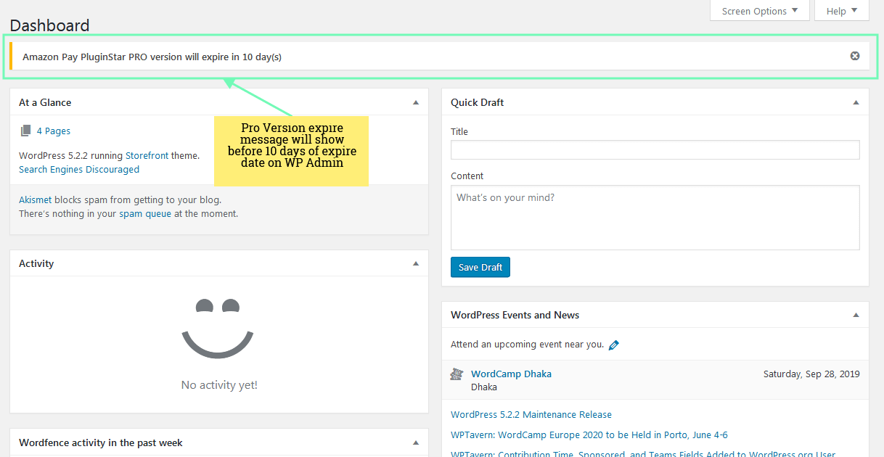Click the Save Draft button
884x457 pixels.
click(480, 267)
